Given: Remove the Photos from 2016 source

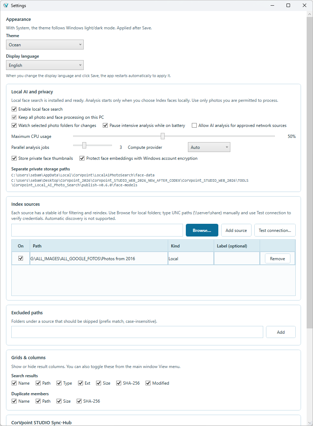Looking at the screenshot, I should [278, 259].
